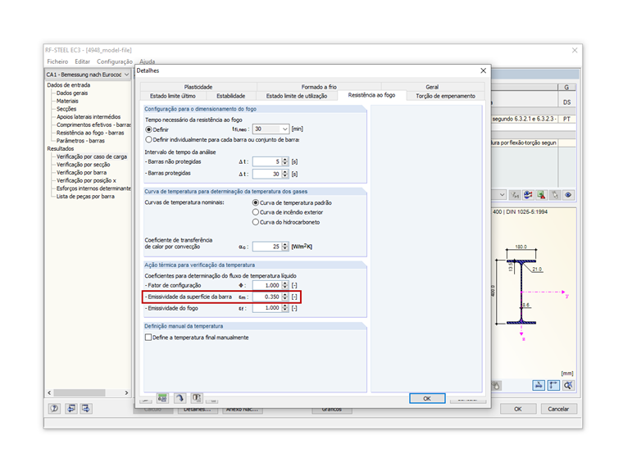Open dropdown left of the filter icon
Screen dimensions: 623x467
click(x=502, y=195)
